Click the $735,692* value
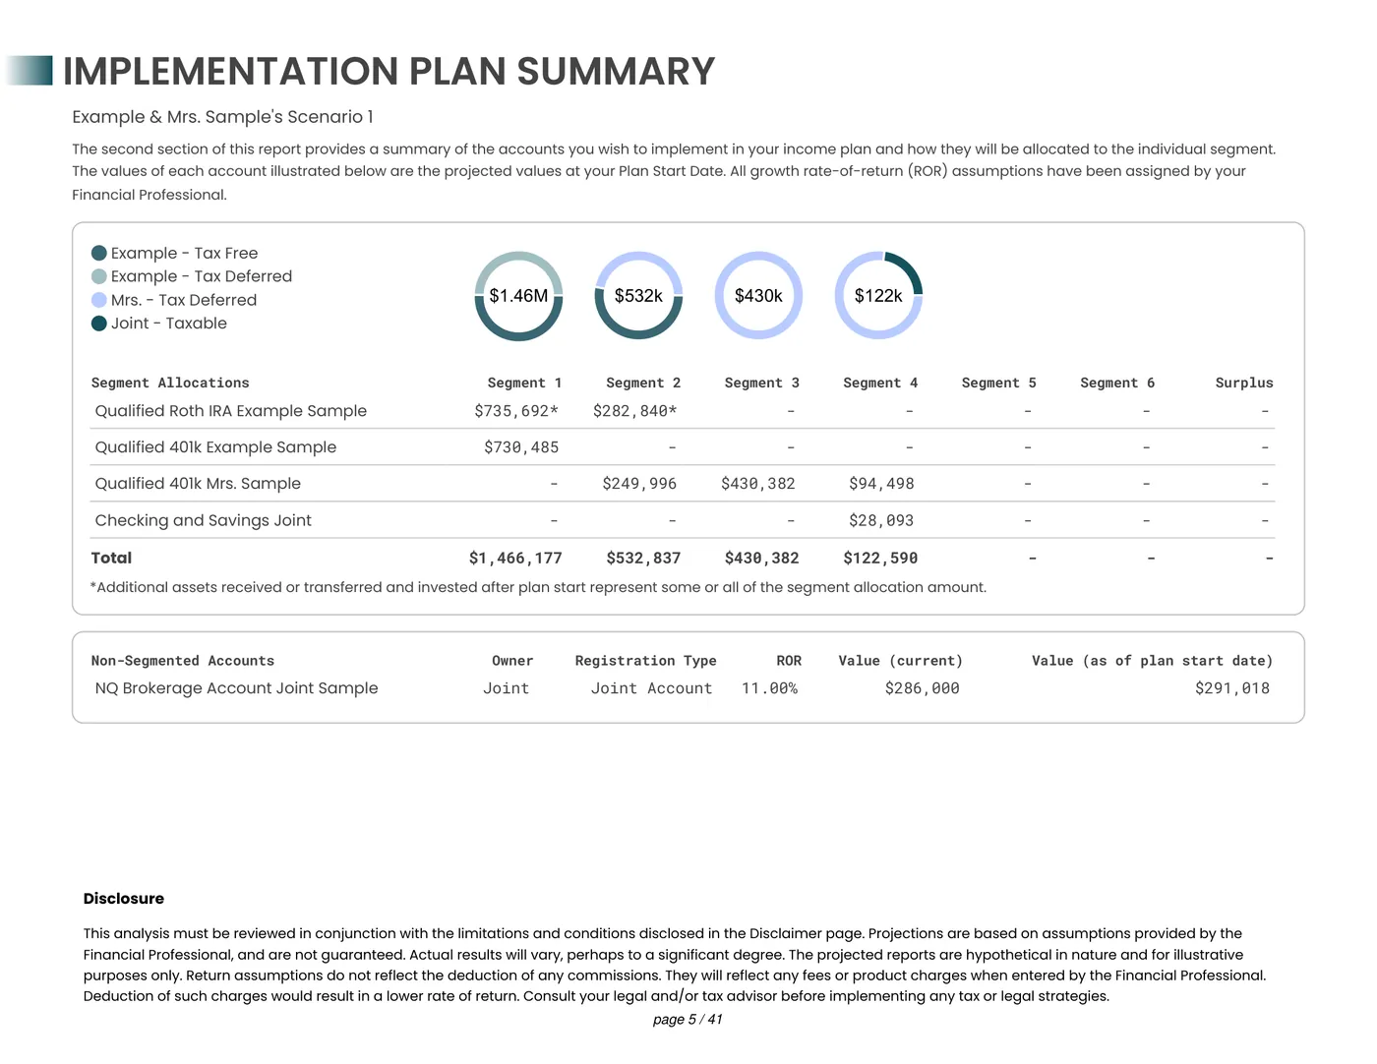This screenshot has height=1064, width=1377. click(x=516, y=411)
